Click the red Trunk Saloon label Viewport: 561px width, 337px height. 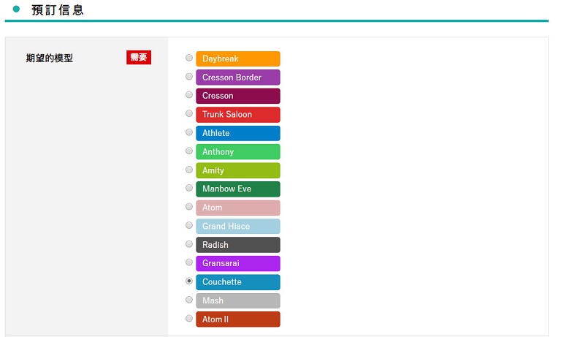tap(238, 115)
